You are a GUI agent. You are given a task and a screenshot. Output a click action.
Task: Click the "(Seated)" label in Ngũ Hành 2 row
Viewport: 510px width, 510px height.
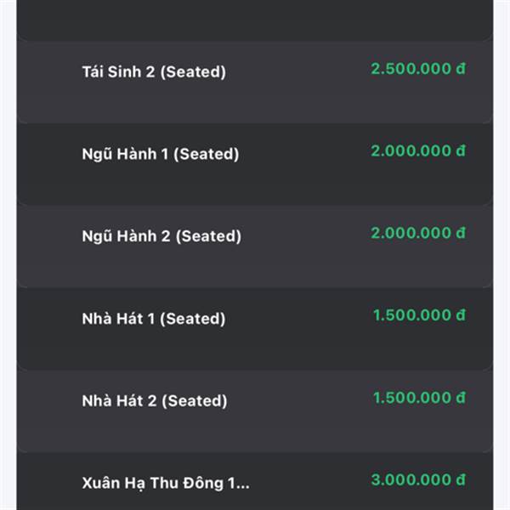pos(208,236)
